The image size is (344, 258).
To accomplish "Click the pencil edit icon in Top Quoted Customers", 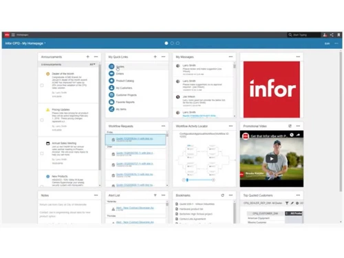I will (292, 203).
